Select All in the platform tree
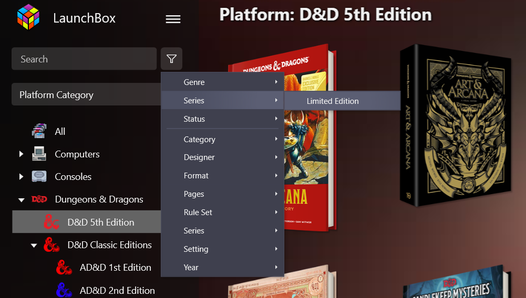Image resolution: width=526 pixels, height=298 pixels. point(60,131)
